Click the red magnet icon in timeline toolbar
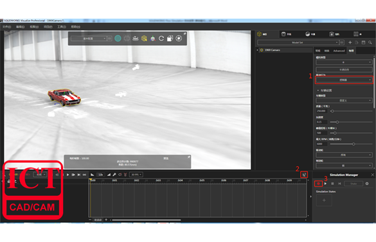Screen dimensions: 376x242 125,175
